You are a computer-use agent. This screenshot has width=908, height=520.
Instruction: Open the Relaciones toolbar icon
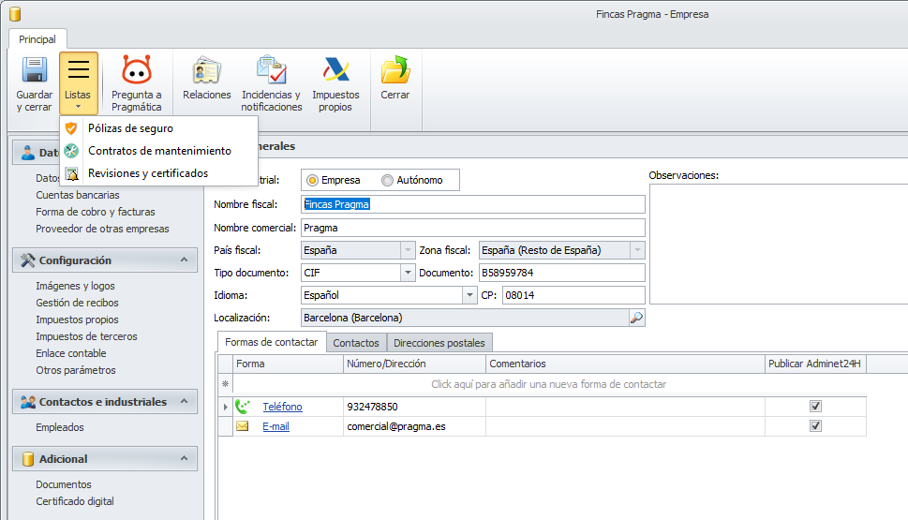tap(207, 72)
